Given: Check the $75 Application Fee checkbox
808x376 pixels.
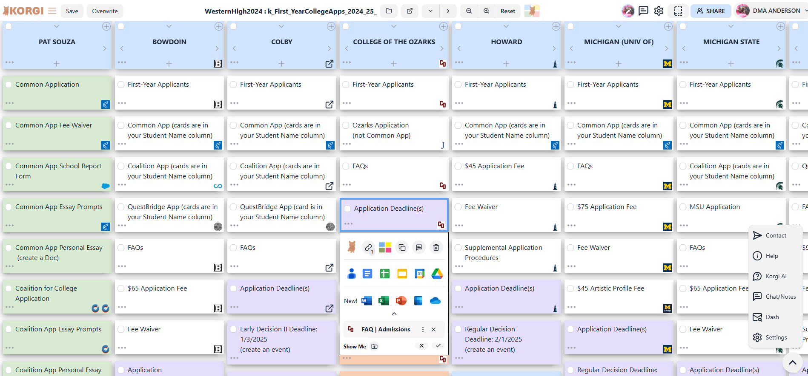Looking at the screenshot, I should (570, 207).
